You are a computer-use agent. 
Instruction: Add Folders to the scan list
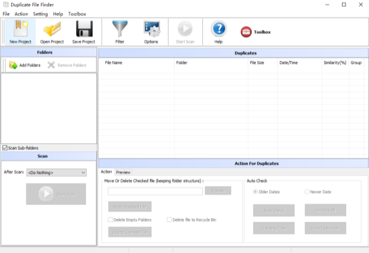25,65
